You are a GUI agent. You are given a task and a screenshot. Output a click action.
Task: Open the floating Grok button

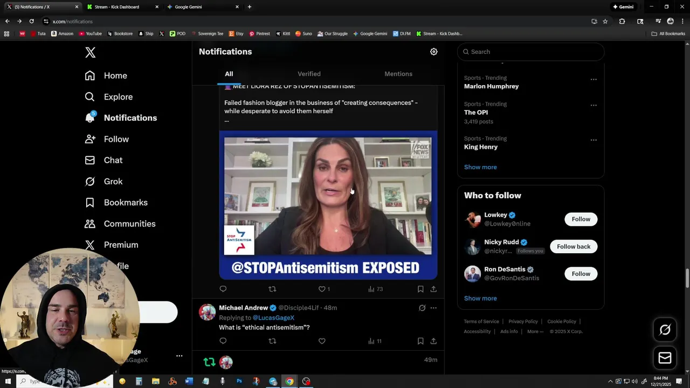(665, 330)
